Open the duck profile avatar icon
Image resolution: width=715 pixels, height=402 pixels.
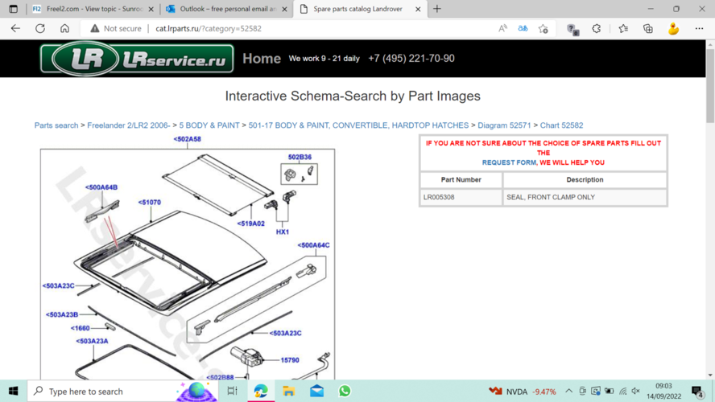[673, 28]
